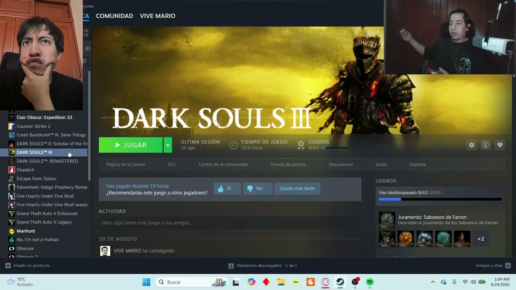The image size is (516, 290).
Task: Open the LOGROS achievements panel heading
Action: pyautogui.click(x=386, y=181)
